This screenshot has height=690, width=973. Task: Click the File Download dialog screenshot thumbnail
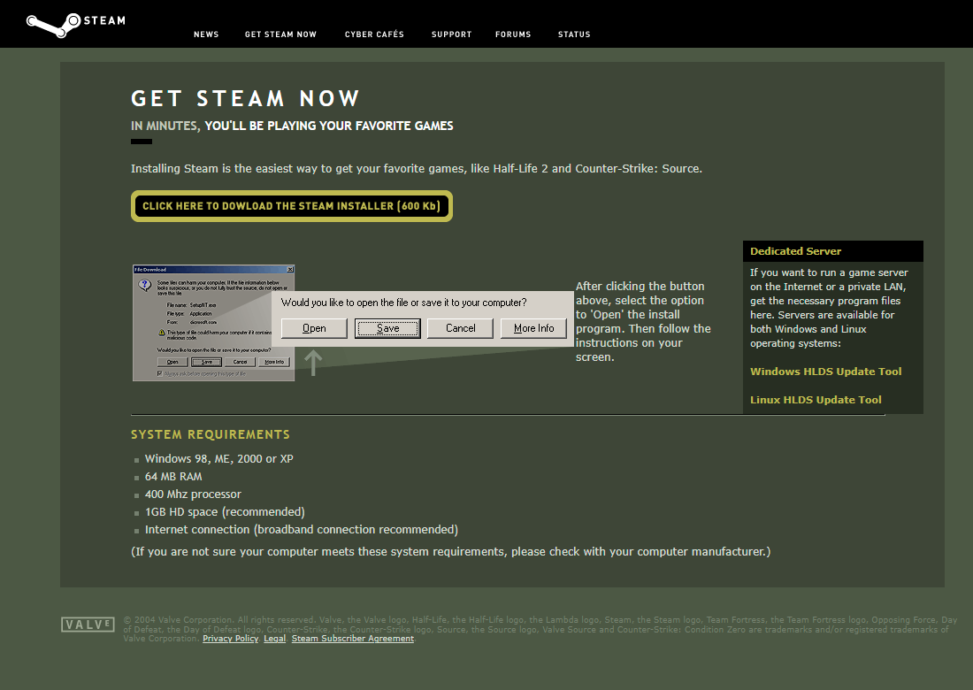coord(213,323)
